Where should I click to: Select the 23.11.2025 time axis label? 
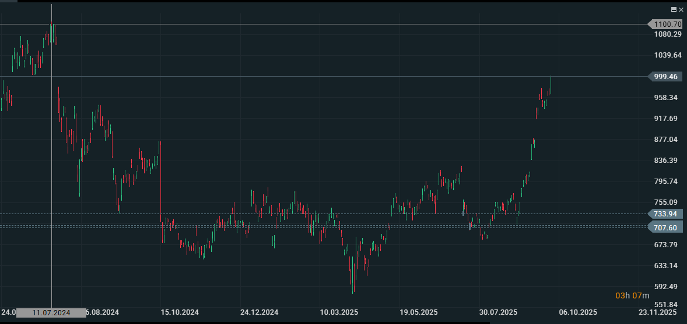click(x=658, y=312)
